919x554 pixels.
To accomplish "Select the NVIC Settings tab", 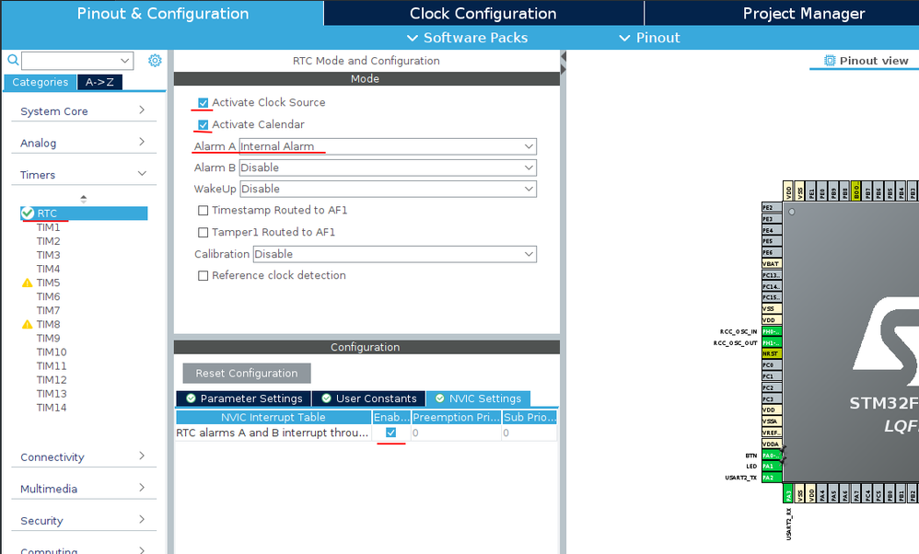I will point(478,398).
